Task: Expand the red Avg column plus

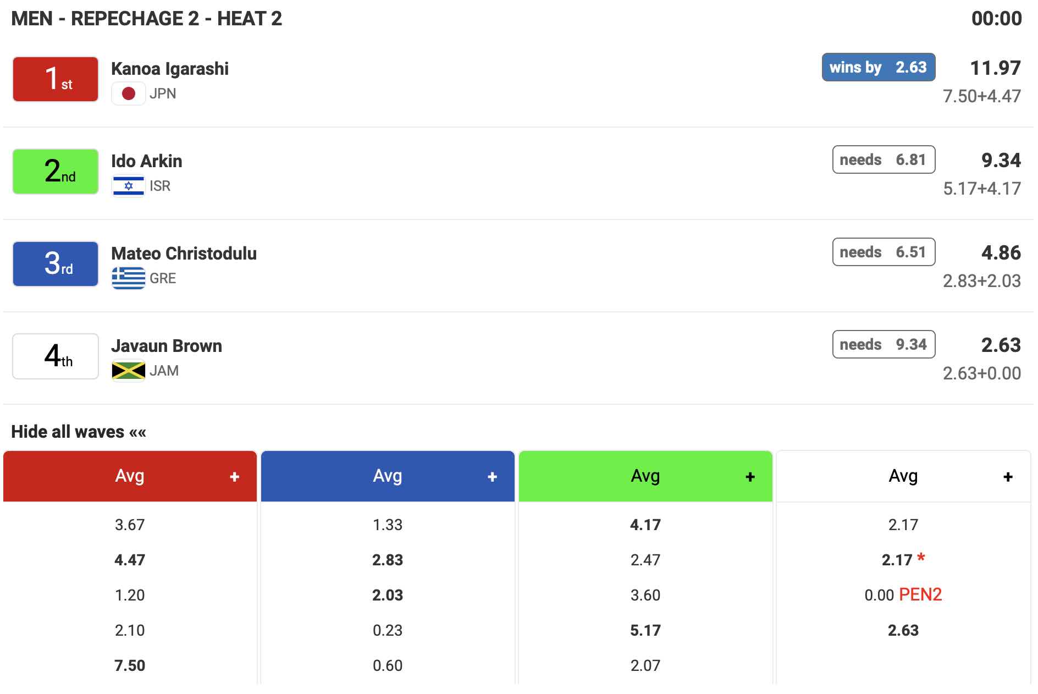Action: [x=234, y=477]
